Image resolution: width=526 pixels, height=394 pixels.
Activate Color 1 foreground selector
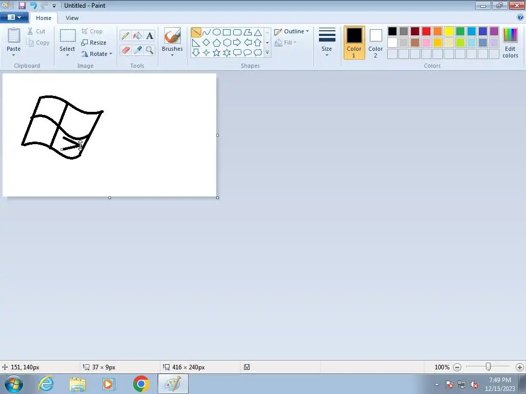click(x=354, y=43)
